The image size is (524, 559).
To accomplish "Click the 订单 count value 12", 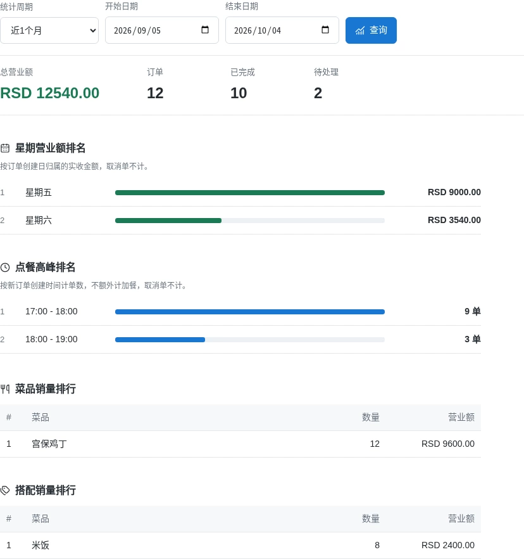I will (x=155, y=93).
